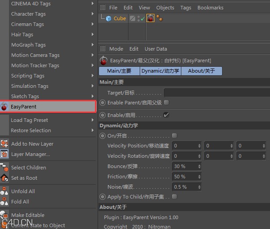The height and width of the screenshot is (229, 270).
Task: Open the Bookmarks menu
Action: point(210,8)
